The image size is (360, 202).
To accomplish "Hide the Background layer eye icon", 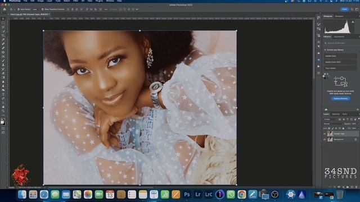I will pyautogui.click(x=325, y=139).
